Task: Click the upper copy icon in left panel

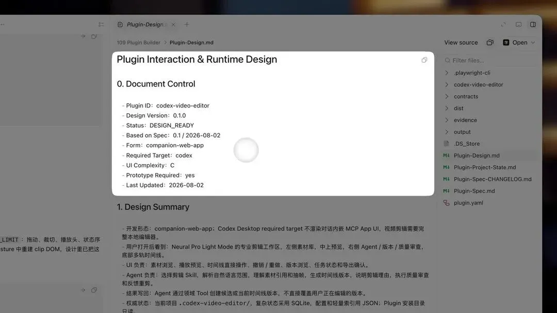Action: pos(94,36)
